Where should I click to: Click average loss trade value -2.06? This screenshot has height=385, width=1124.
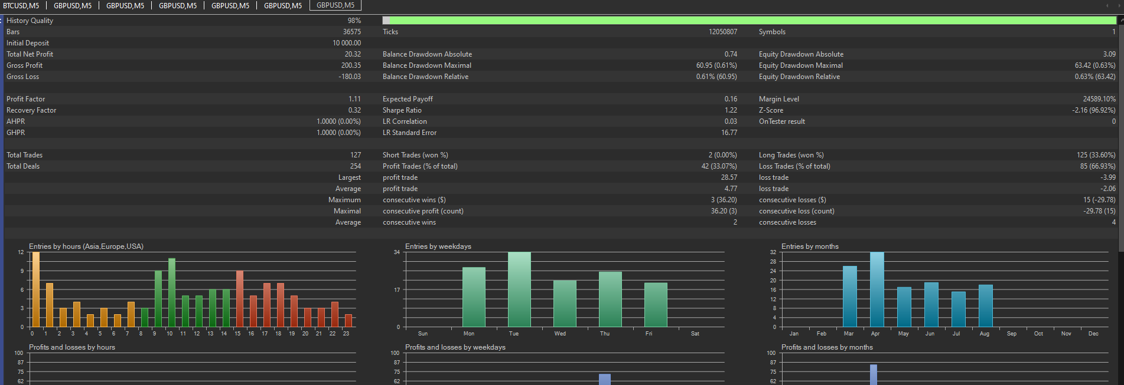pos(1108,189)
